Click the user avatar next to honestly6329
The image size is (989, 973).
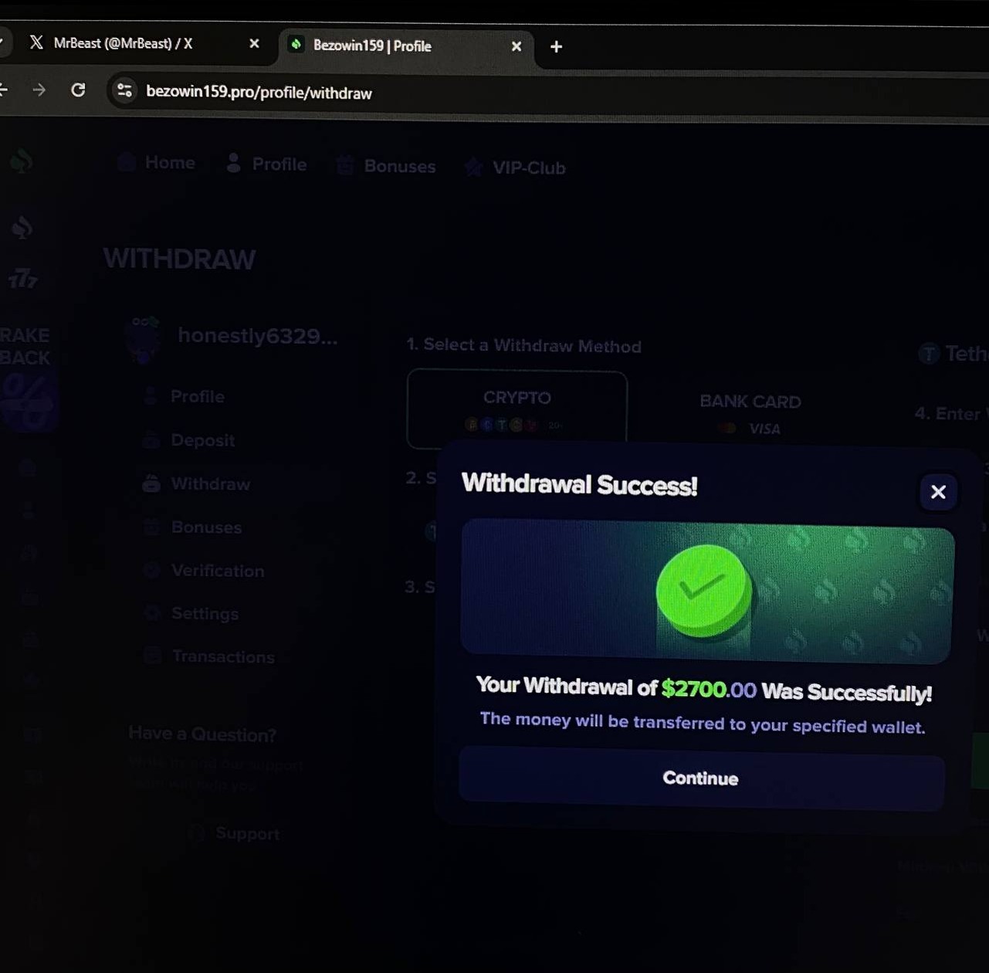[x=144, y=338]
